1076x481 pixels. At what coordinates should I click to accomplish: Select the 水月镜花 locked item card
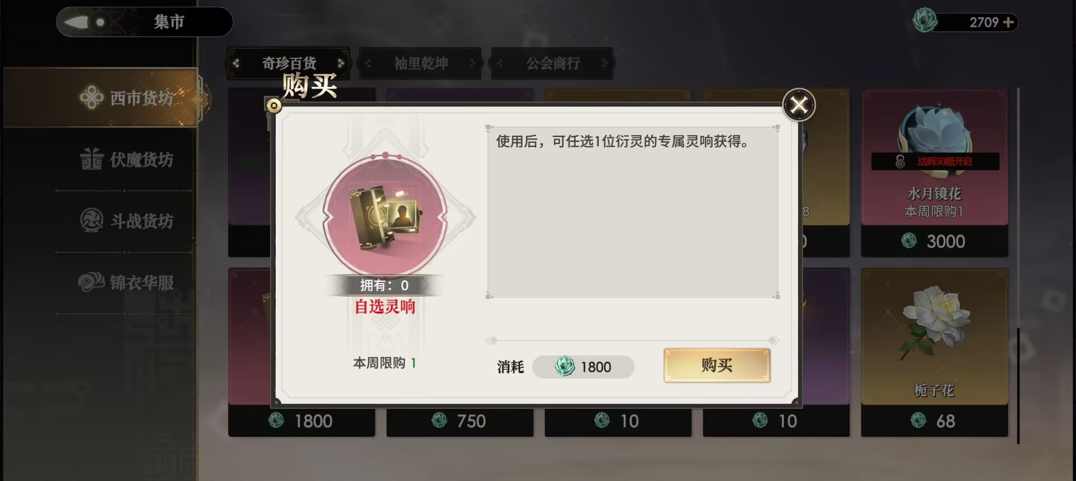tap(934, 173)
